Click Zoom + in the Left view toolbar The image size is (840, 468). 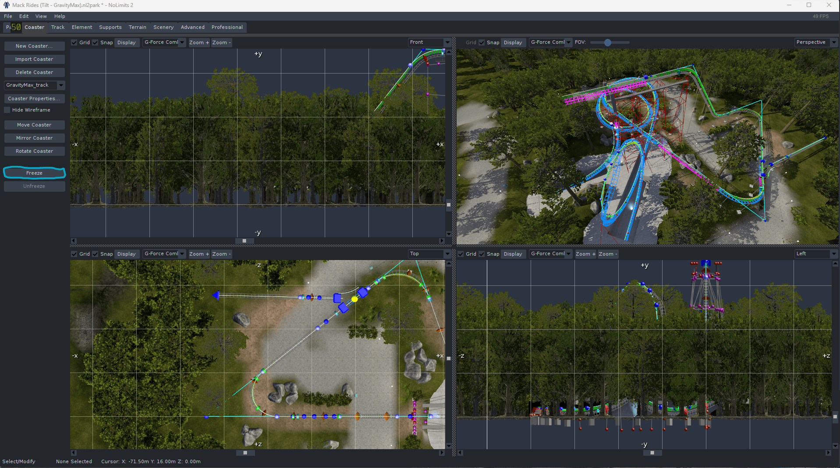(x=585, y=254)
